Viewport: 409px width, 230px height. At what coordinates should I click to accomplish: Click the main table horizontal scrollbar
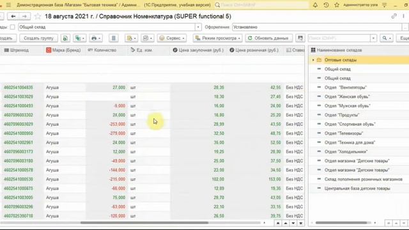click(x=144, y=223)
